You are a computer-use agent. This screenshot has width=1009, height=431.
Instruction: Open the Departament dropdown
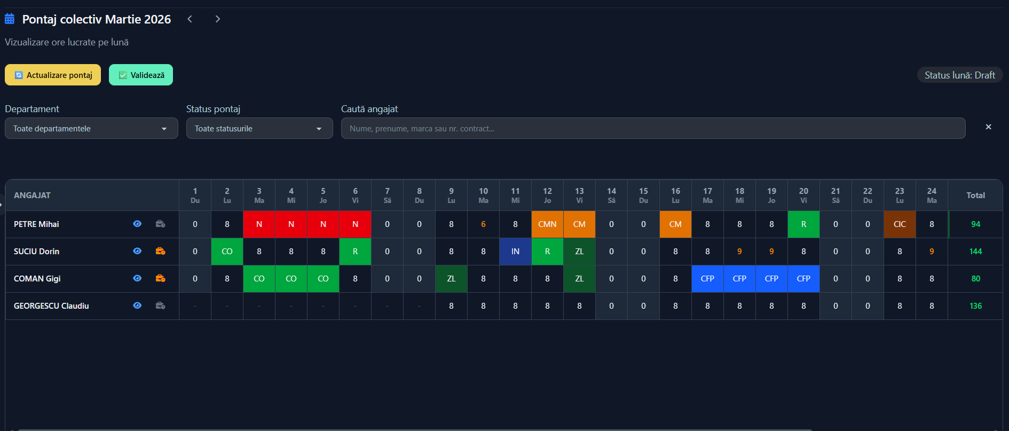91,129
